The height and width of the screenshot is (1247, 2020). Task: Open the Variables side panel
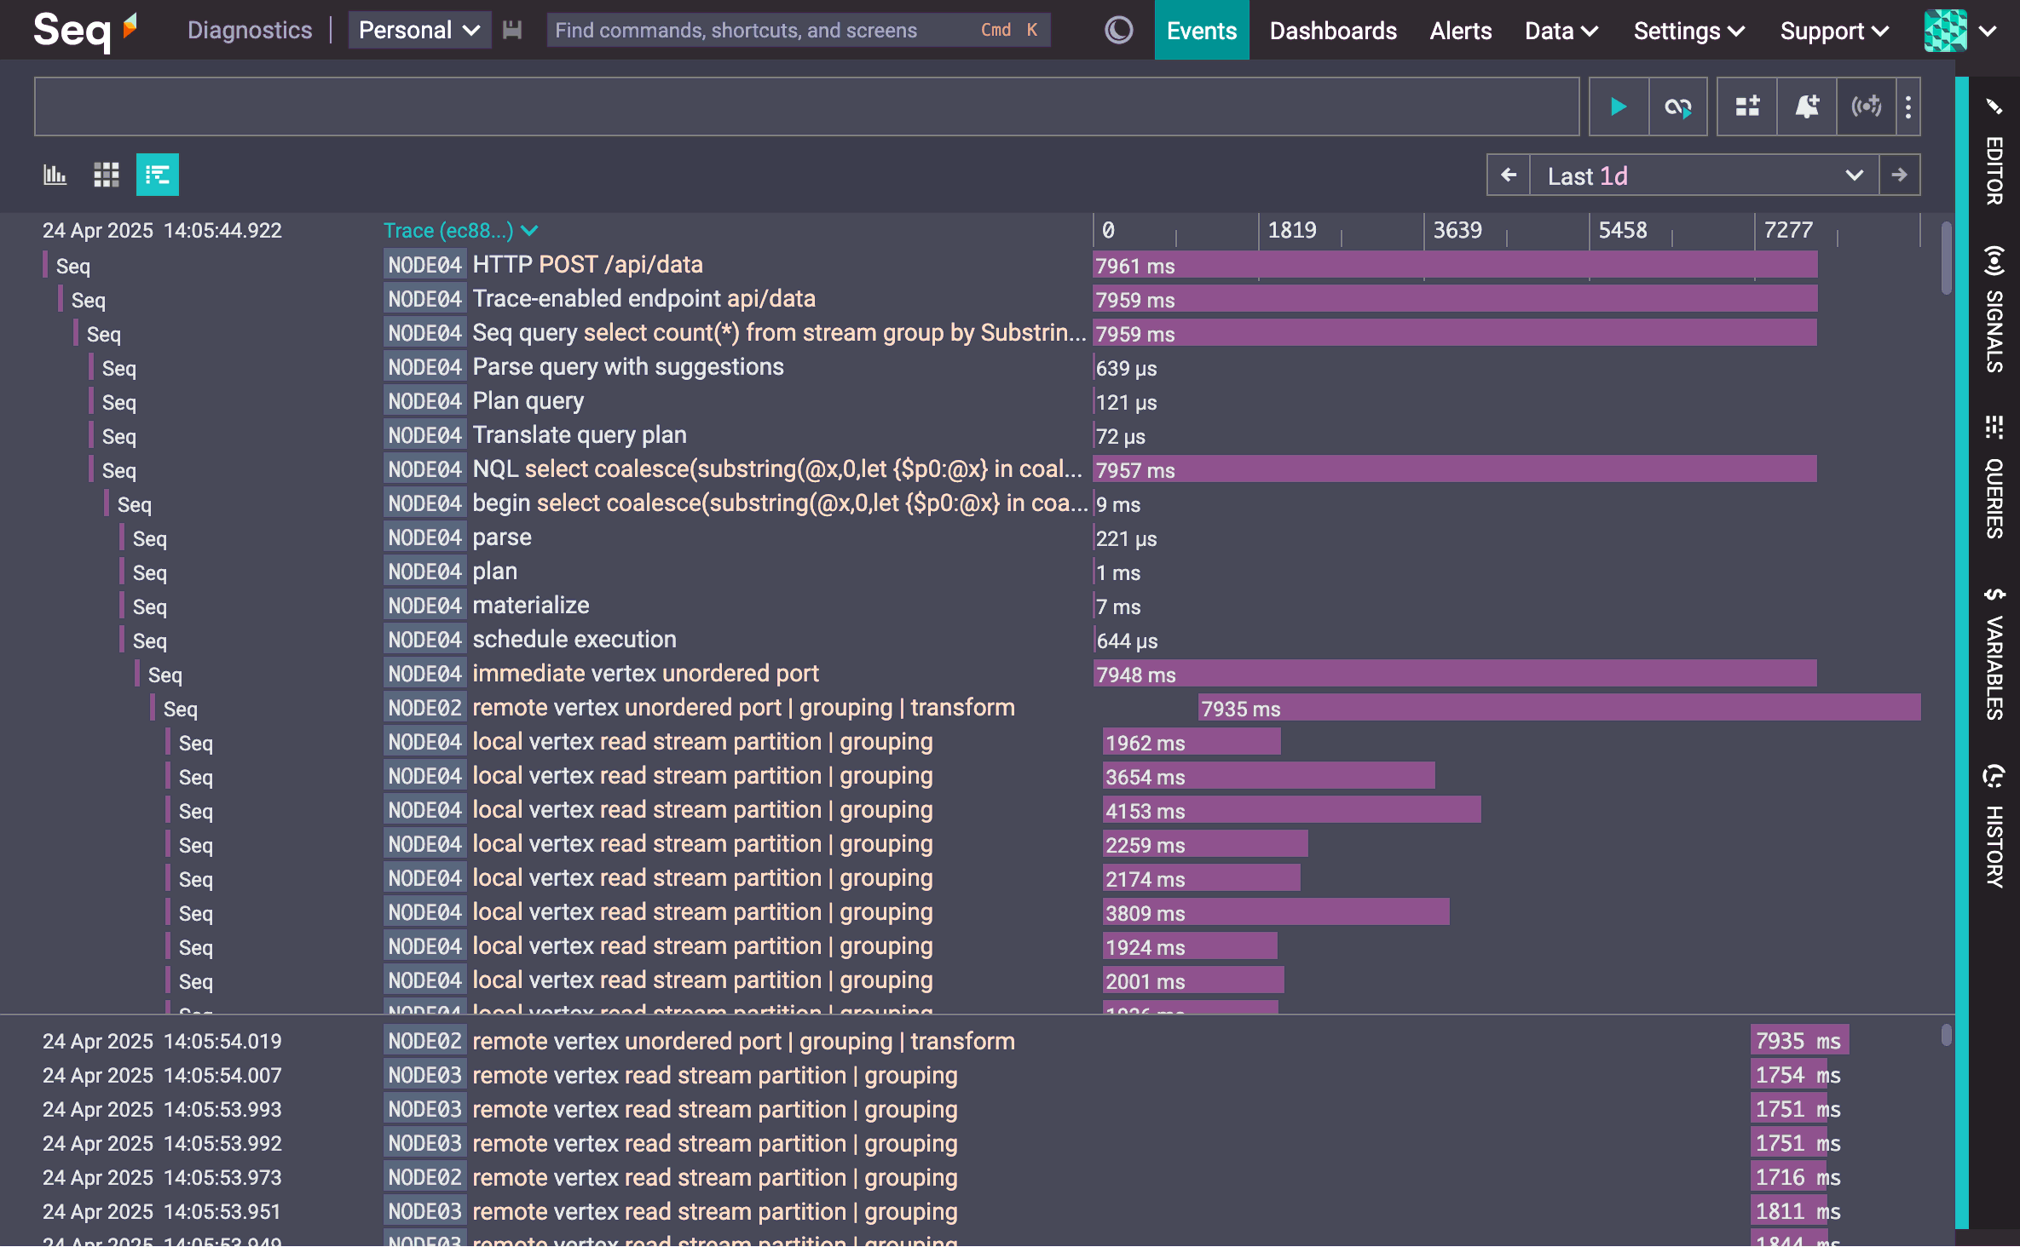coord(1994,654)
